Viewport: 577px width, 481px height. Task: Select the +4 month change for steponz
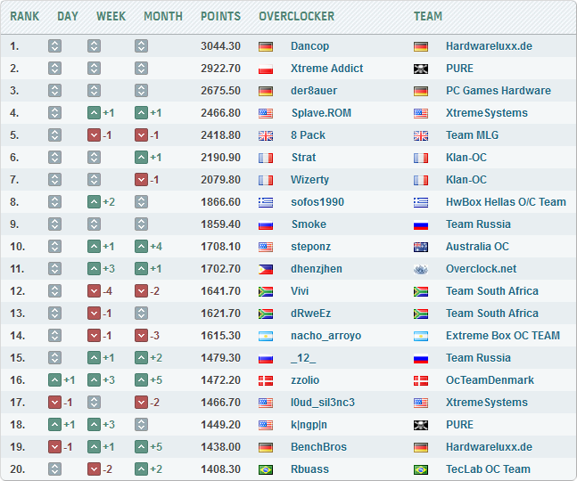(156, 247)
